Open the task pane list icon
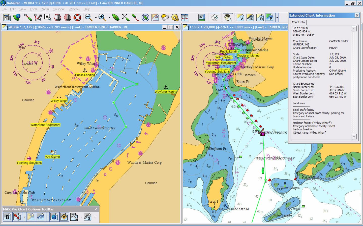Viewport: 363px width, 226px height. coord(7,18)
